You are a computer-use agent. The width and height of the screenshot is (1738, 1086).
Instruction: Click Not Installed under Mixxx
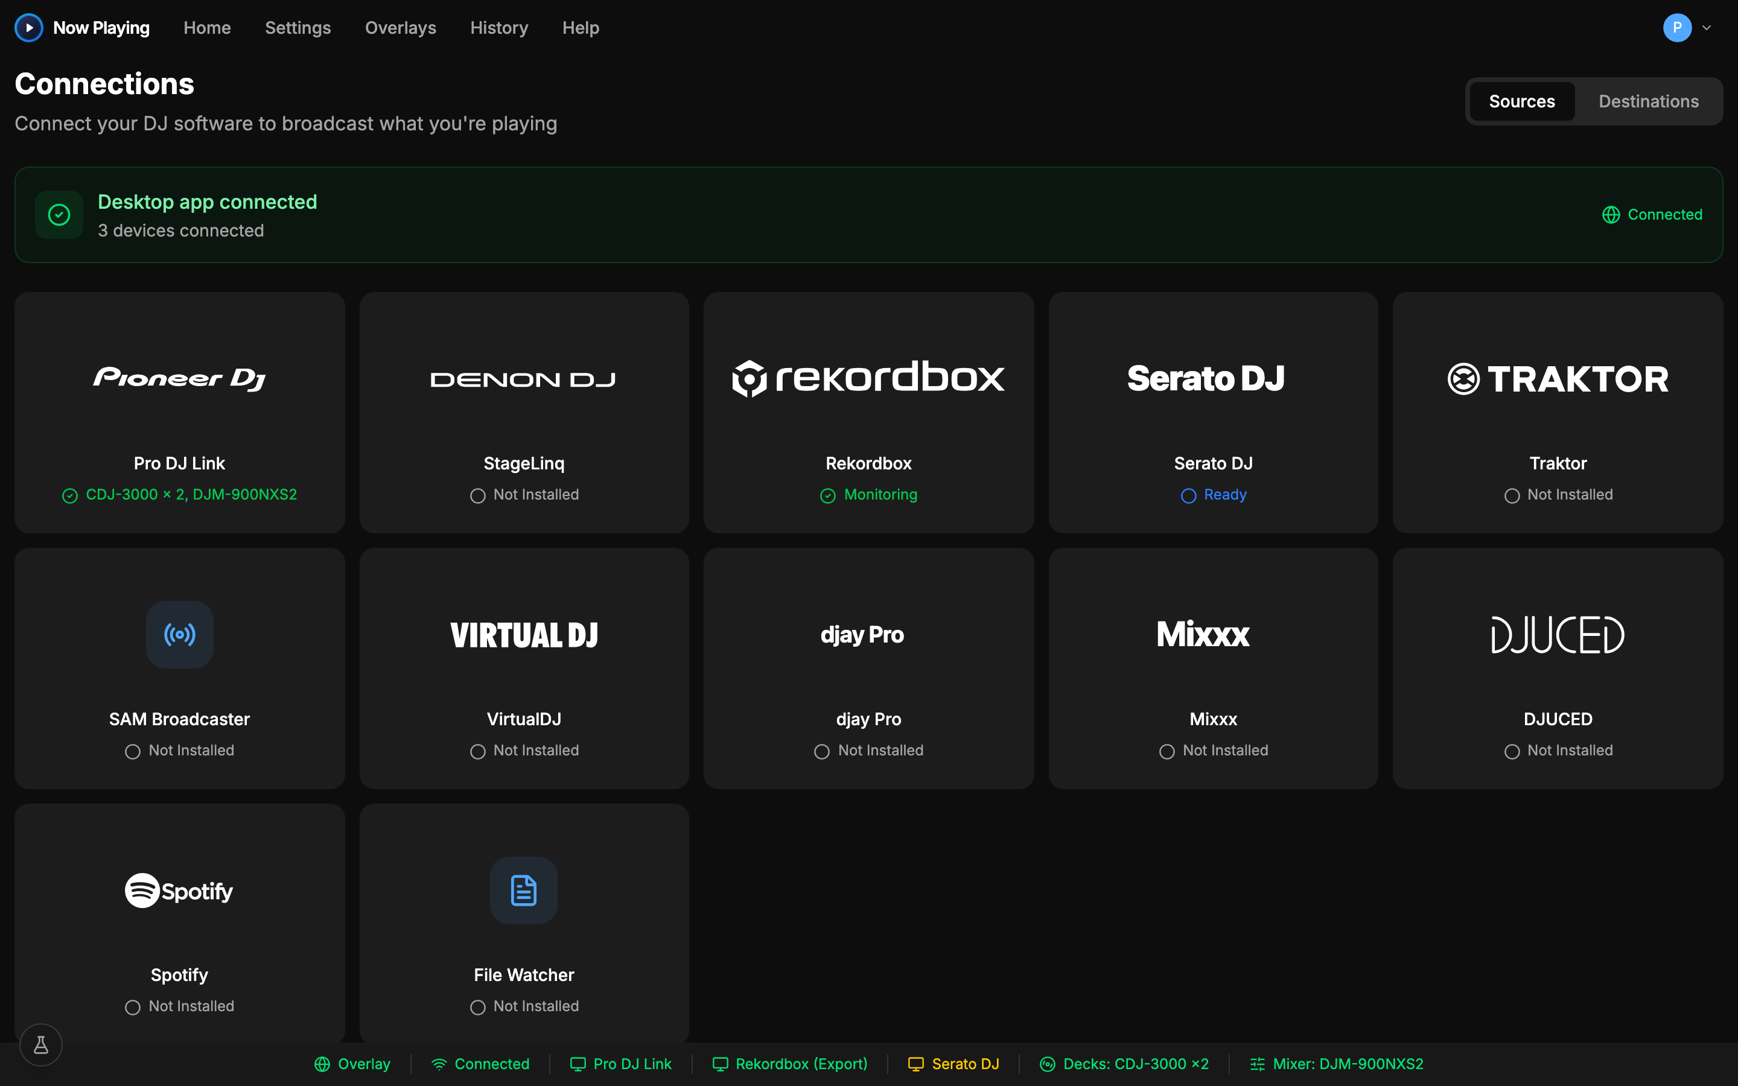click(1225, 751)
